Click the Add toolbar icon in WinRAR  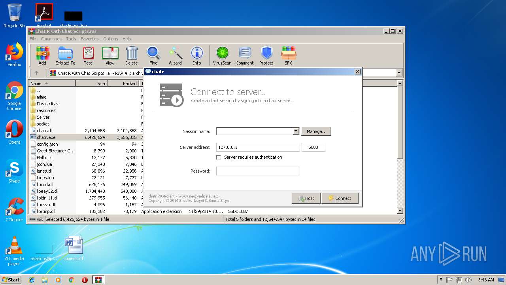[42, 56]
